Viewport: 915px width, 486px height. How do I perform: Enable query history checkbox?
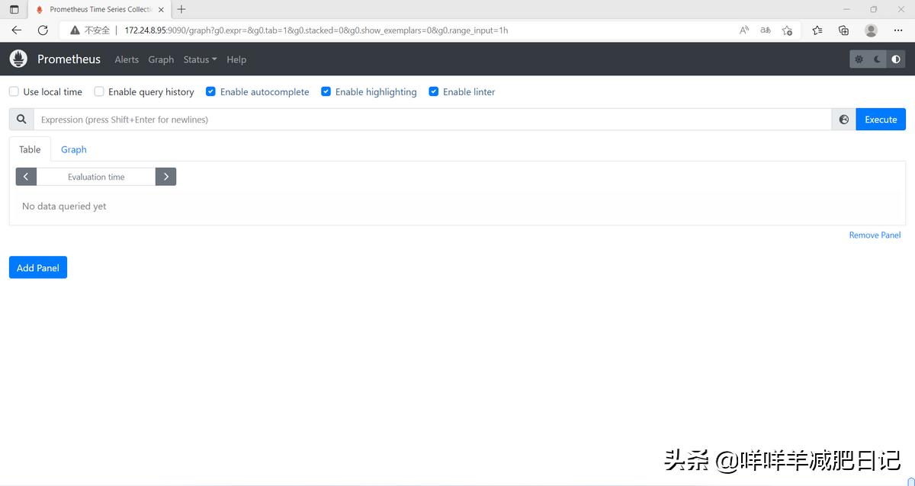(99, 91)
